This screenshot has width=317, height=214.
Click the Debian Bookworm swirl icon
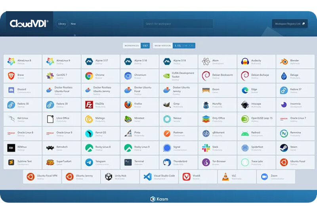pos(206,76)
